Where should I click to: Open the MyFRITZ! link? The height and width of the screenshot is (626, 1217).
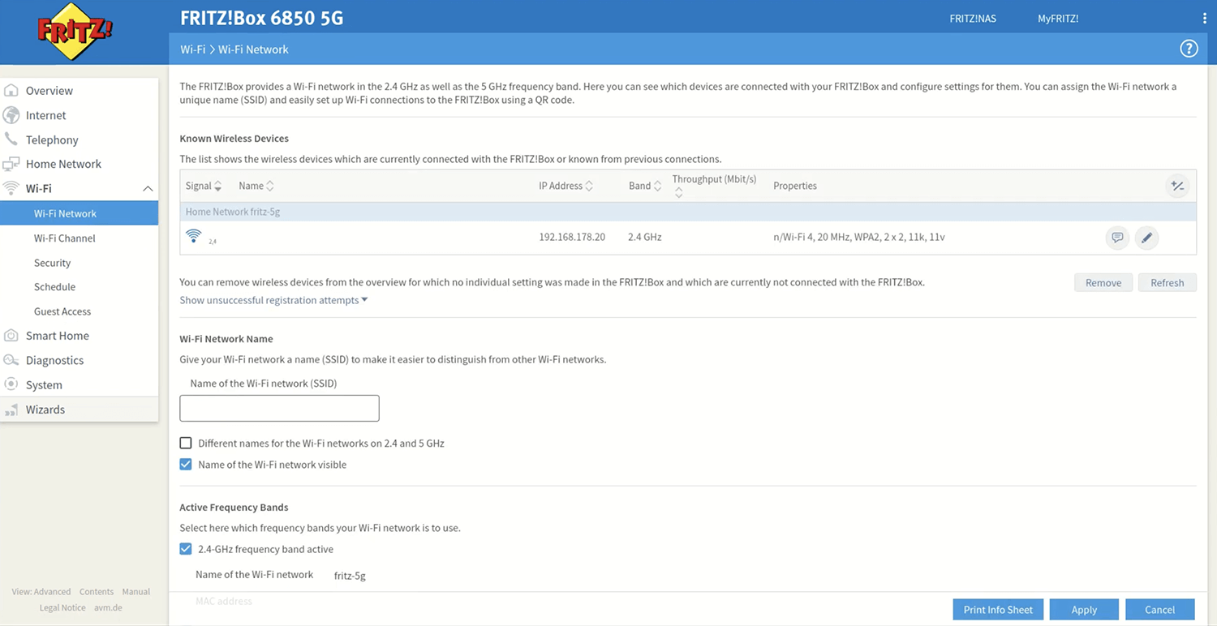coord(1057,19)
